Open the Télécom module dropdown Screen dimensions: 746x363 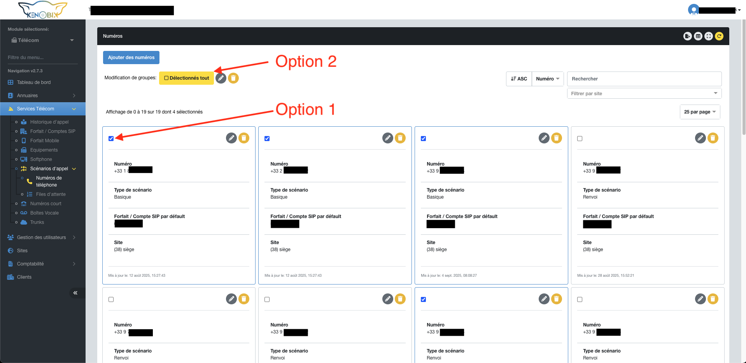pyautogui.click(x=42, y=40)
